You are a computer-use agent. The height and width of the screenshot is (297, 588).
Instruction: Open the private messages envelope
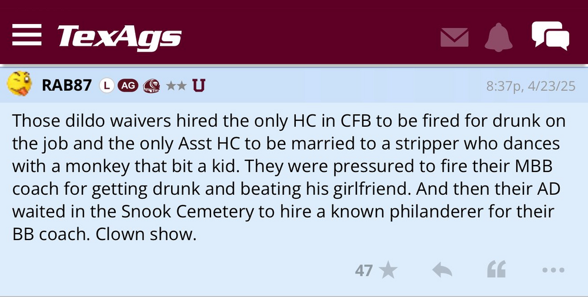(x=455, y=37)
